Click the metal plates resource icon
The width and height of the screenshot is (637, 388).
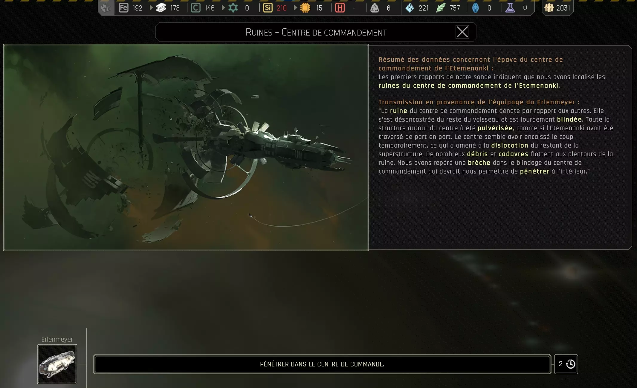click(161, 8)
